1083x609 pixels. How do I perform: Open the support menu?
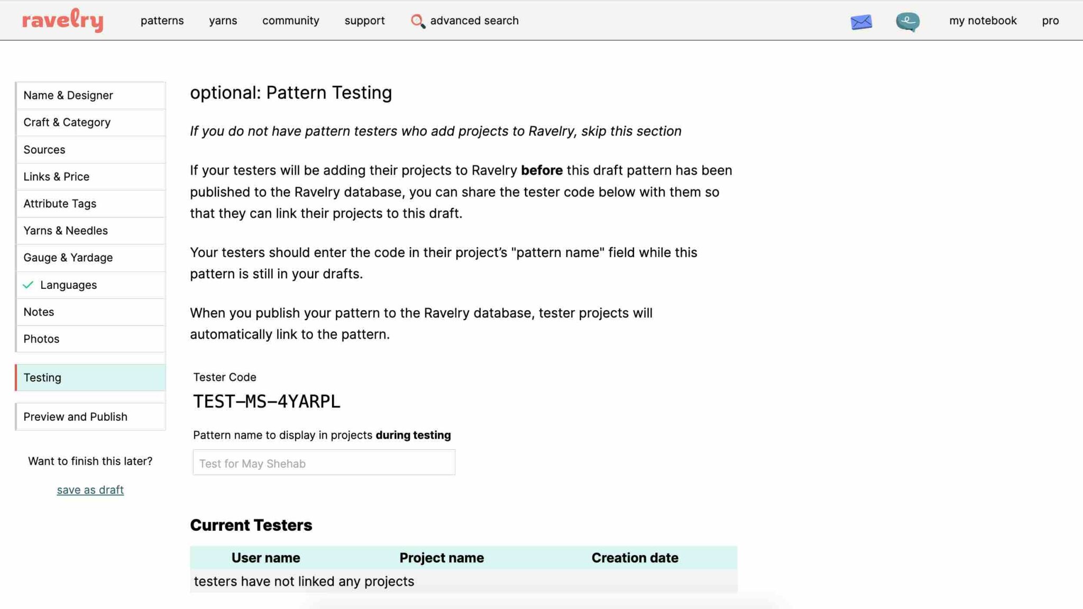364,21
